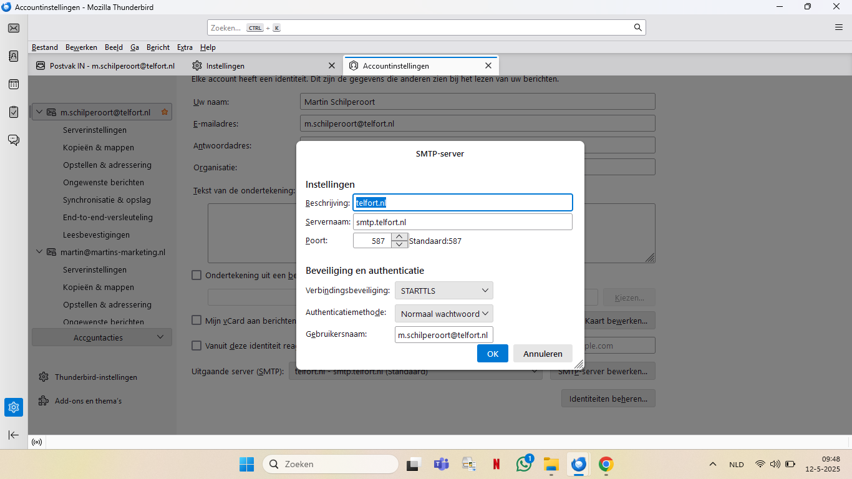Open File Explorer from taskbar
852x479 pixels.
click(551, 464)
